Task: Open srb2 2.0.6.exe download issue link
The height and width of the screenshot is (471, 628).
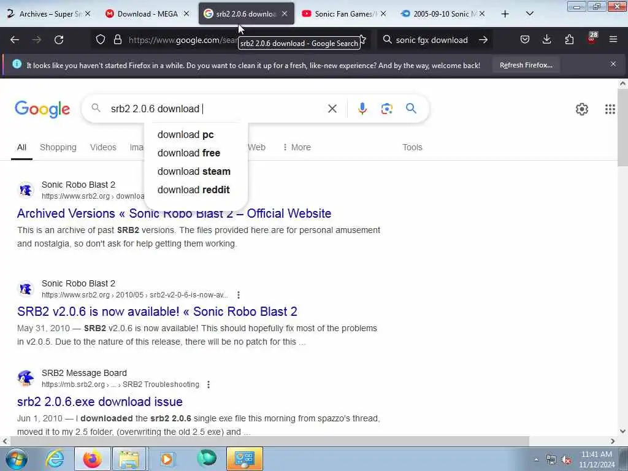Action: (100, 402)
